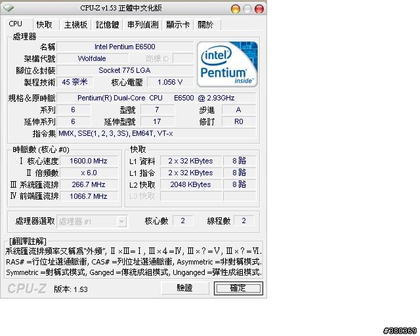This screenshot has height=336, width=420.
Task: Click the 延伸系列 value 6
Action: (73, 121)
